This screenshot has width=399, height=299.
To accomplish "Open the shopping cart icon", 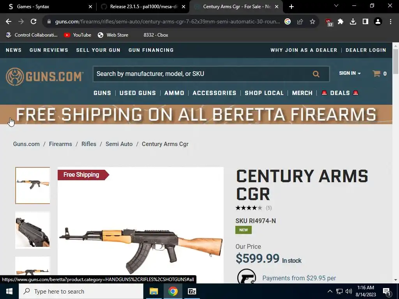I will point(376,74).
